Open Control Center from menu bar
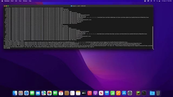This screenshot has height=97, width=173. tap(159, 1)
